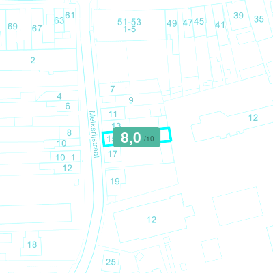Screen dimensions: 273x273
Task: Click the 8,0/10 score badge
Action: coord(136,137)
